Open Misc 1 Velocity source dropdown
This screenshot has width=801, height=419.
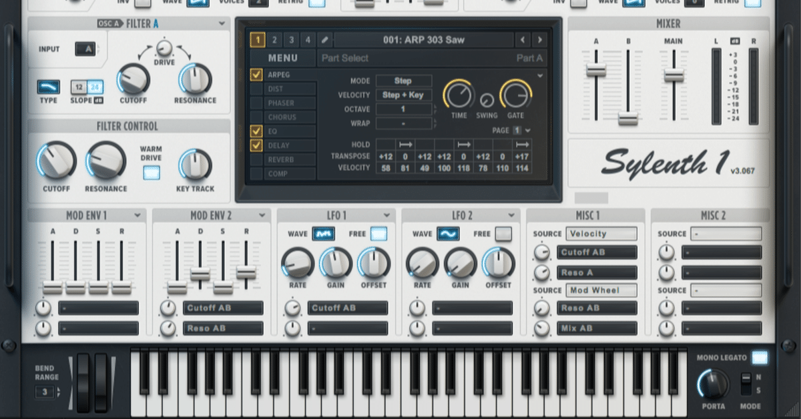[x=601, y=234]
